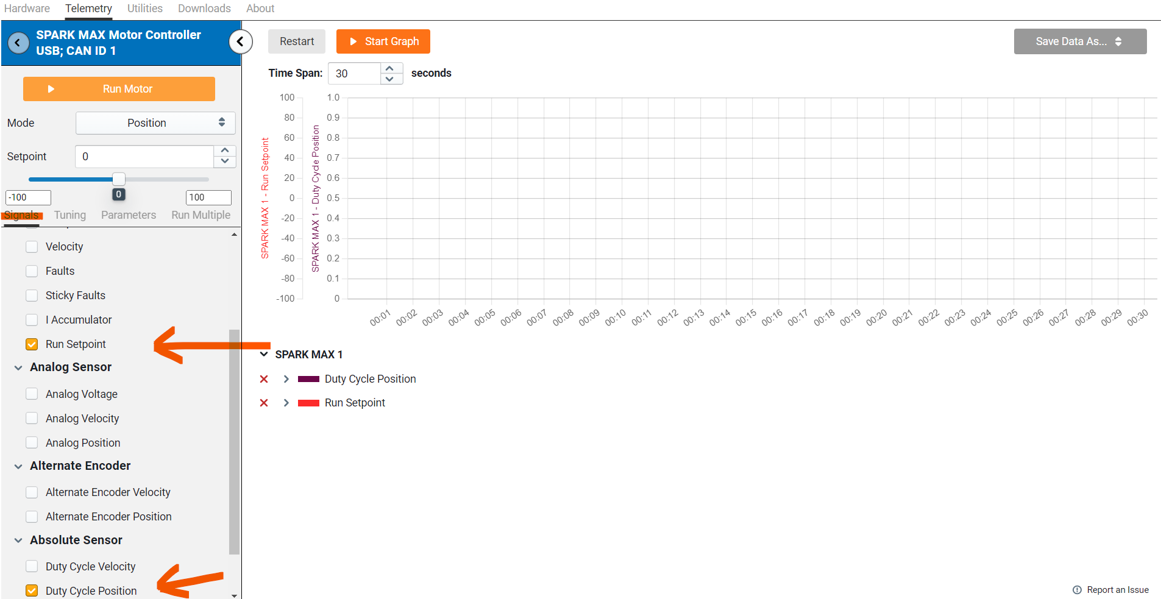Click the slider minimum field showing -100
1161x599 pixels.
pyautogui.click(x=28, y=197)
